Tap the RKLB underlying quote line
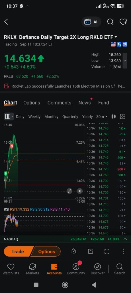 click(31, 76)
